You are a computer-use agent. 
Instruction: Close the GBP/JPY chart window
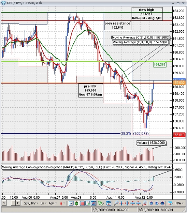[183, 3]
